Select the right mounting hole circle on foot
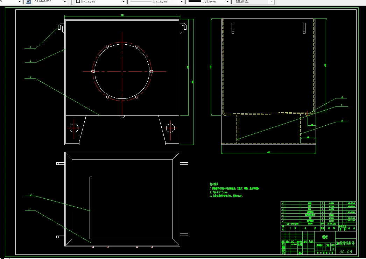The width and height of the screenshot is (366, 259). pyautogui.click(x=170, y=128)
